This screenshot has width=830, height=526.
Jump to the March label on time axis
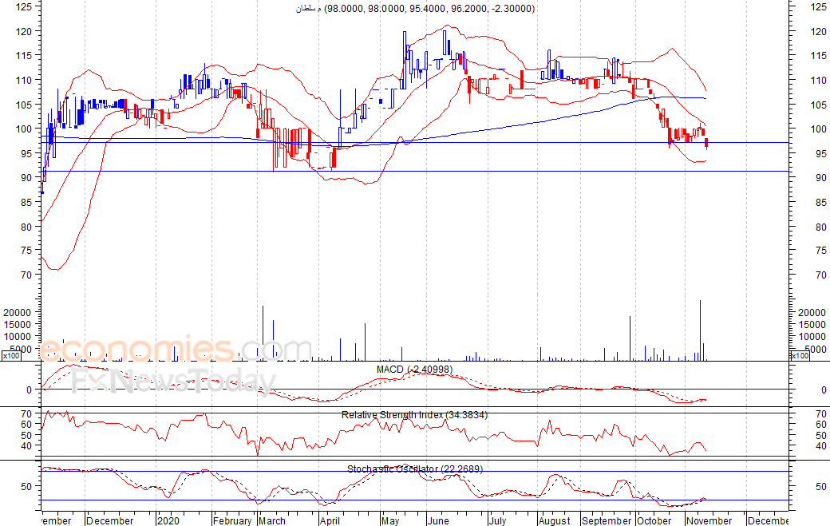point(271,520)
